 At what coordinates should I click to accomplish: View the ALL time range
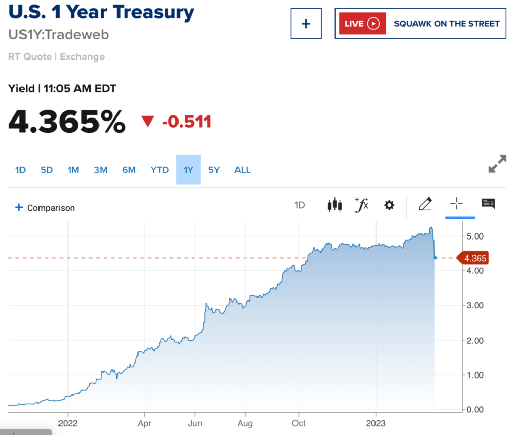(x=243, y=170)
